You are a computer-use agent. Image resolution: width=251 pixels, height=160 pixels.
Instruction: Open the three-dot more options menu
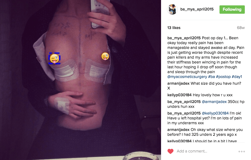click(x=242, y=151)
